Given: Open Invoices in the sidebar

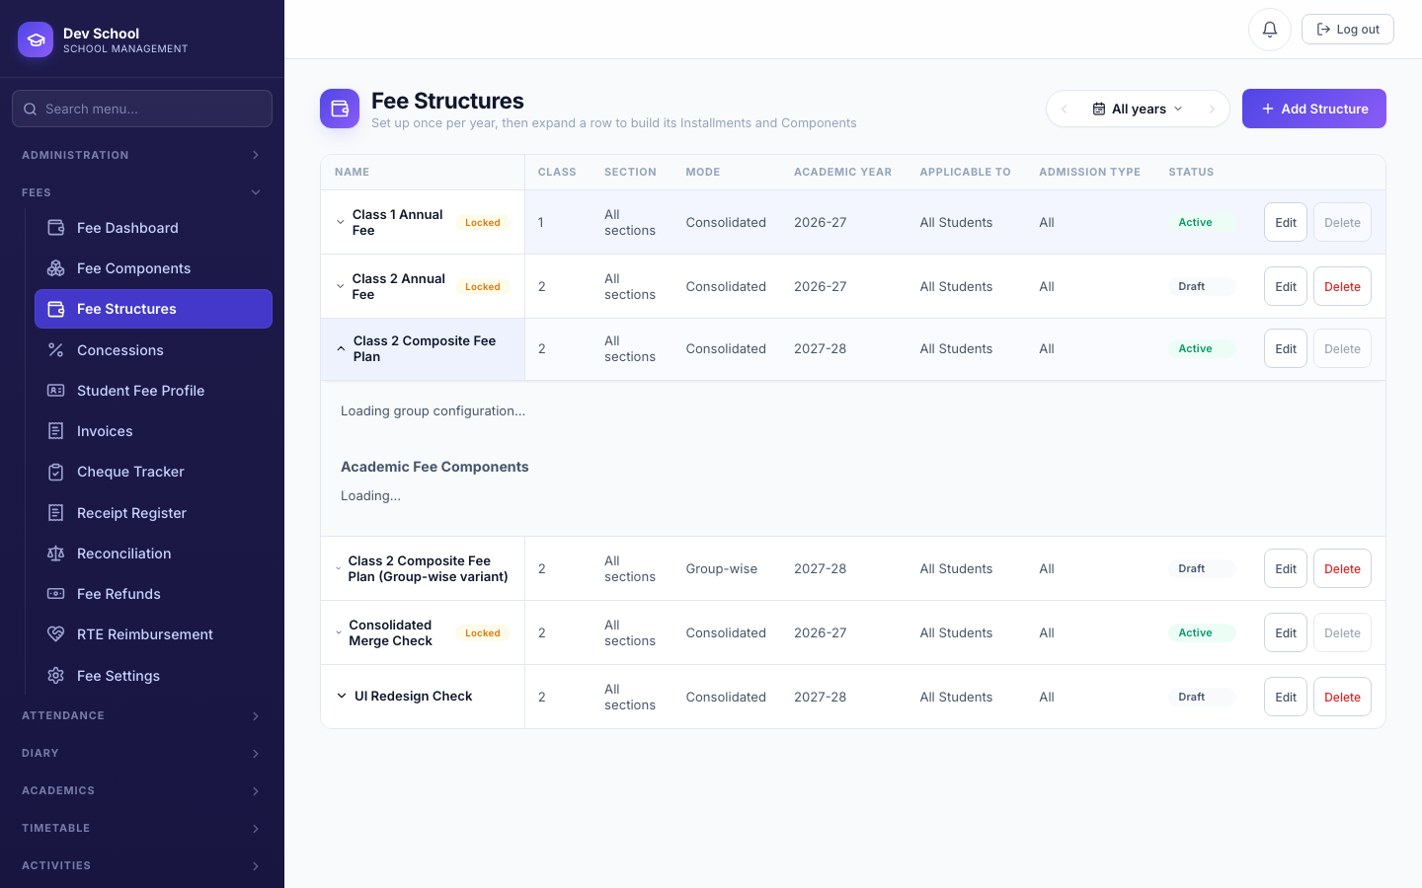Looking at the screenshot, I should (153, 431).
